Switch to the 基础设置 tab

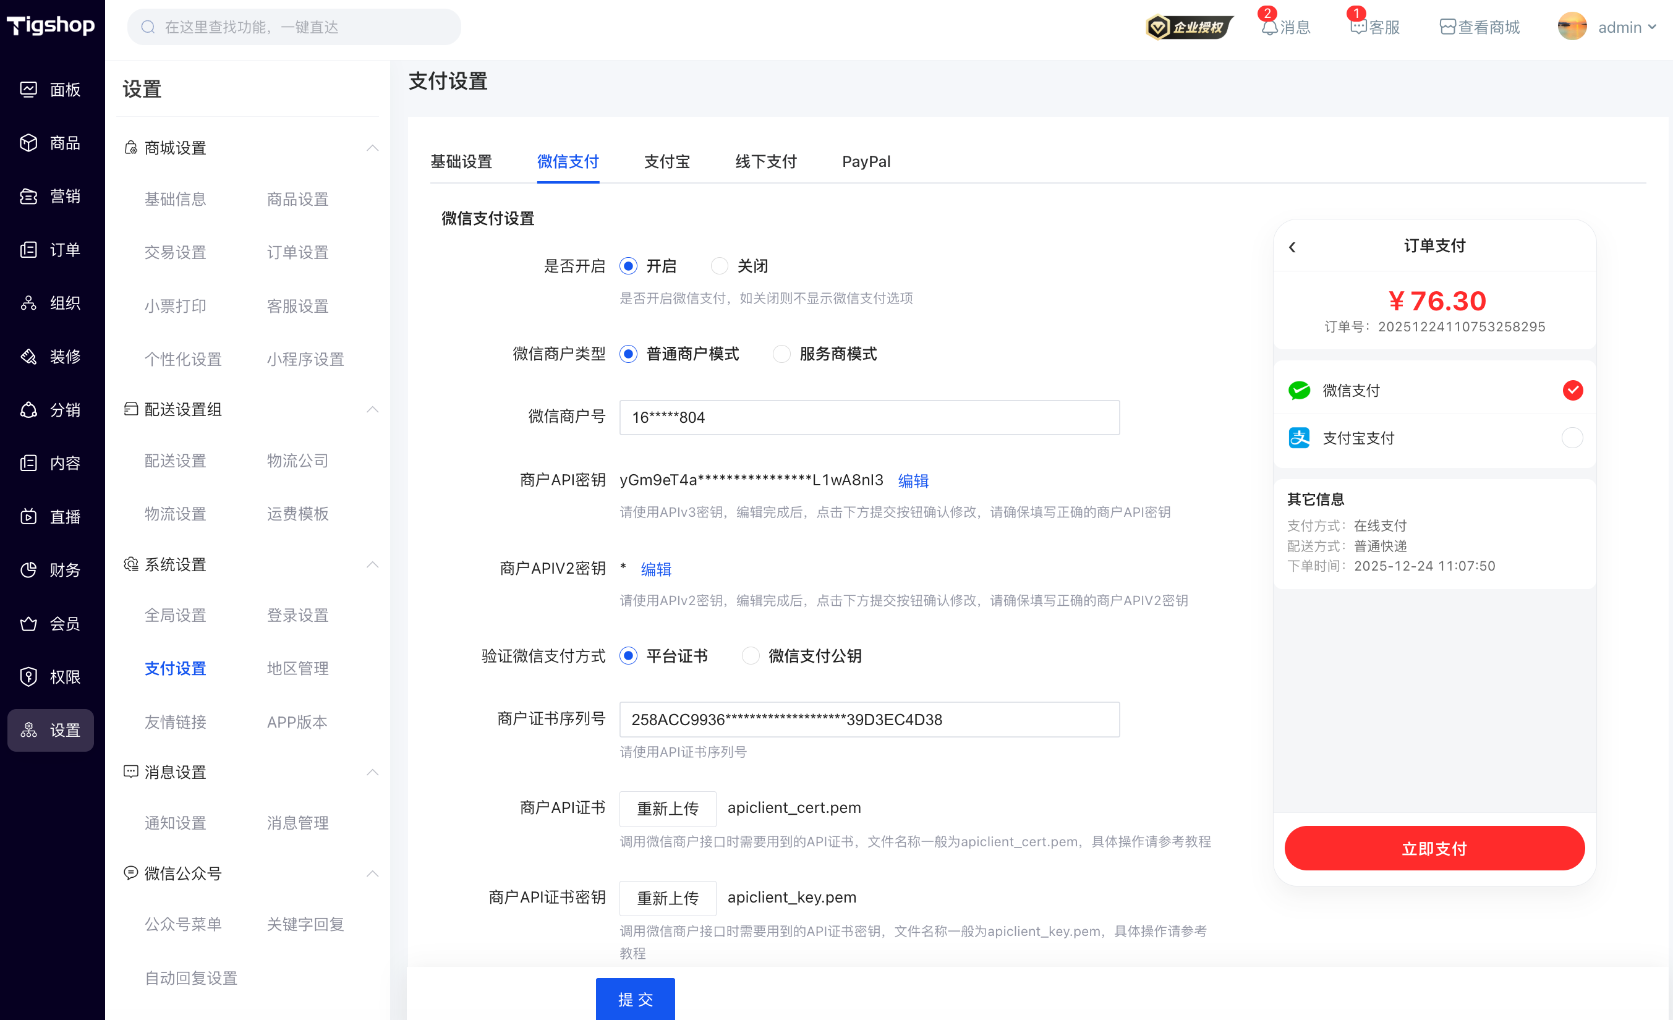pyautogui.click(x=461, y=161)
